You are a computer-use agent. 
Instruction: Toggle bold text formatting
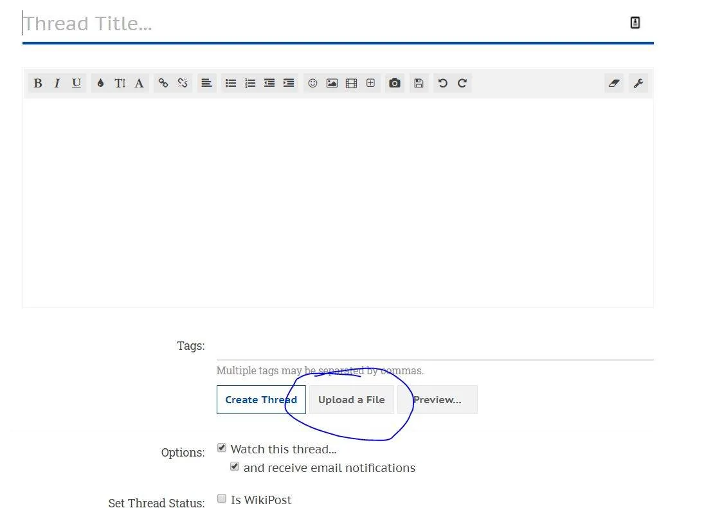[38, 84]
